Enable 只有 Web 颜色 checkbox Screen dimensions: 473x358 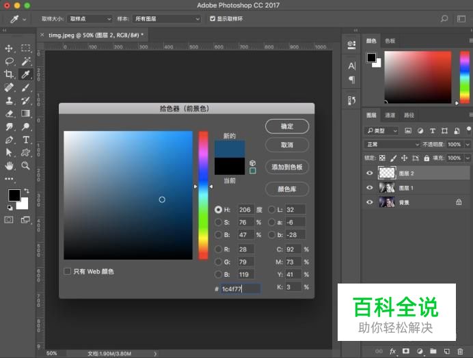tap(67, 271)
